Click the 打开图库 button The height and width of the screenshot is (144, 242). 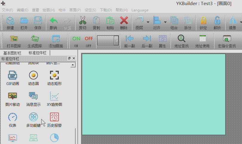(x=14, y=41)
